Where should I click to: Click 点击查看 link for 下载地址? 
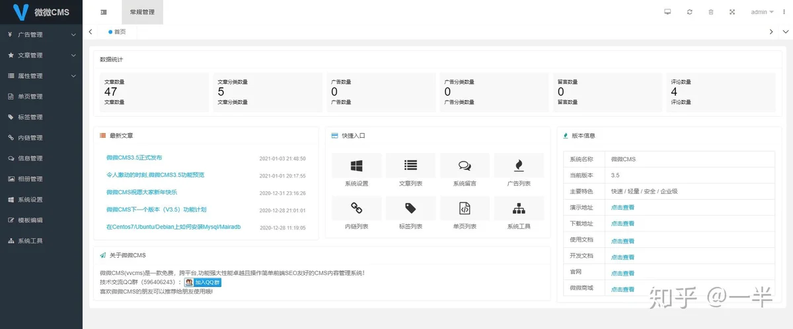(623, 224)
